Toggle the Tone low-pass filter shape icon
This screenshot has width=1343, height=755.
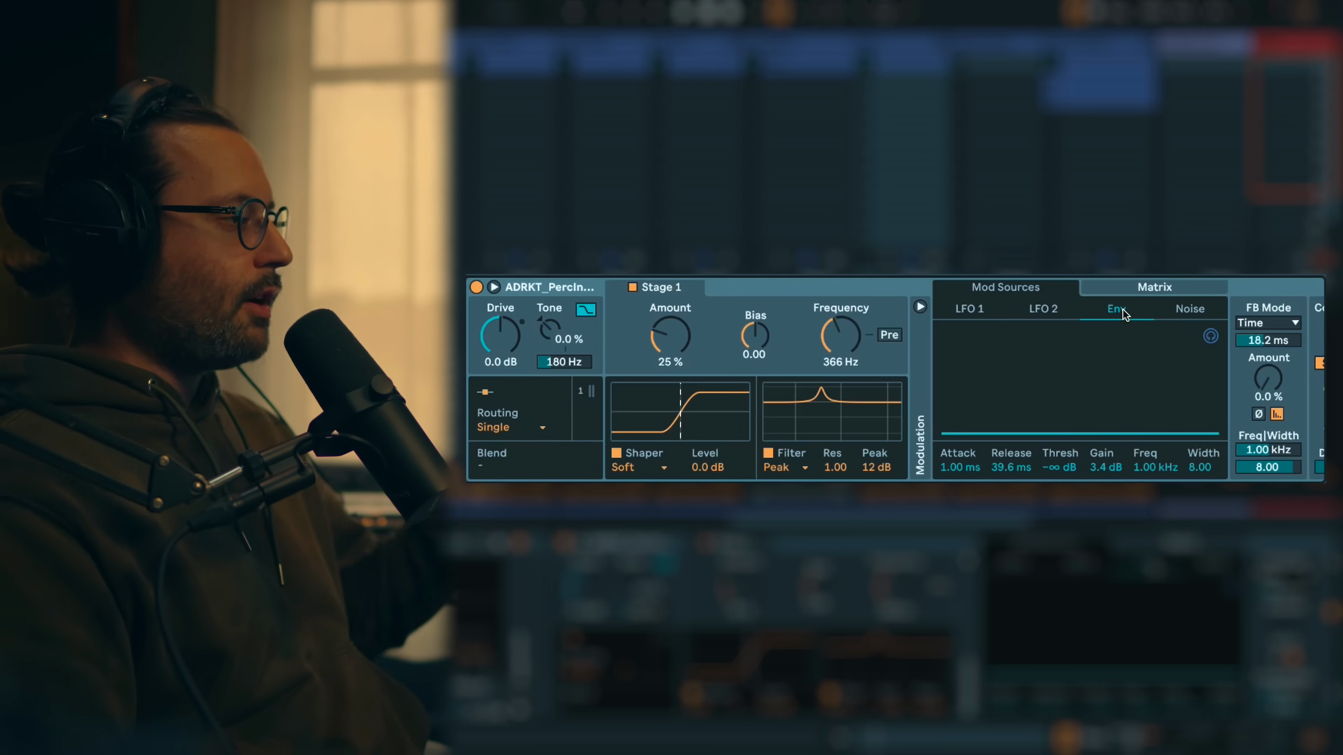click(x=586, y=309)
